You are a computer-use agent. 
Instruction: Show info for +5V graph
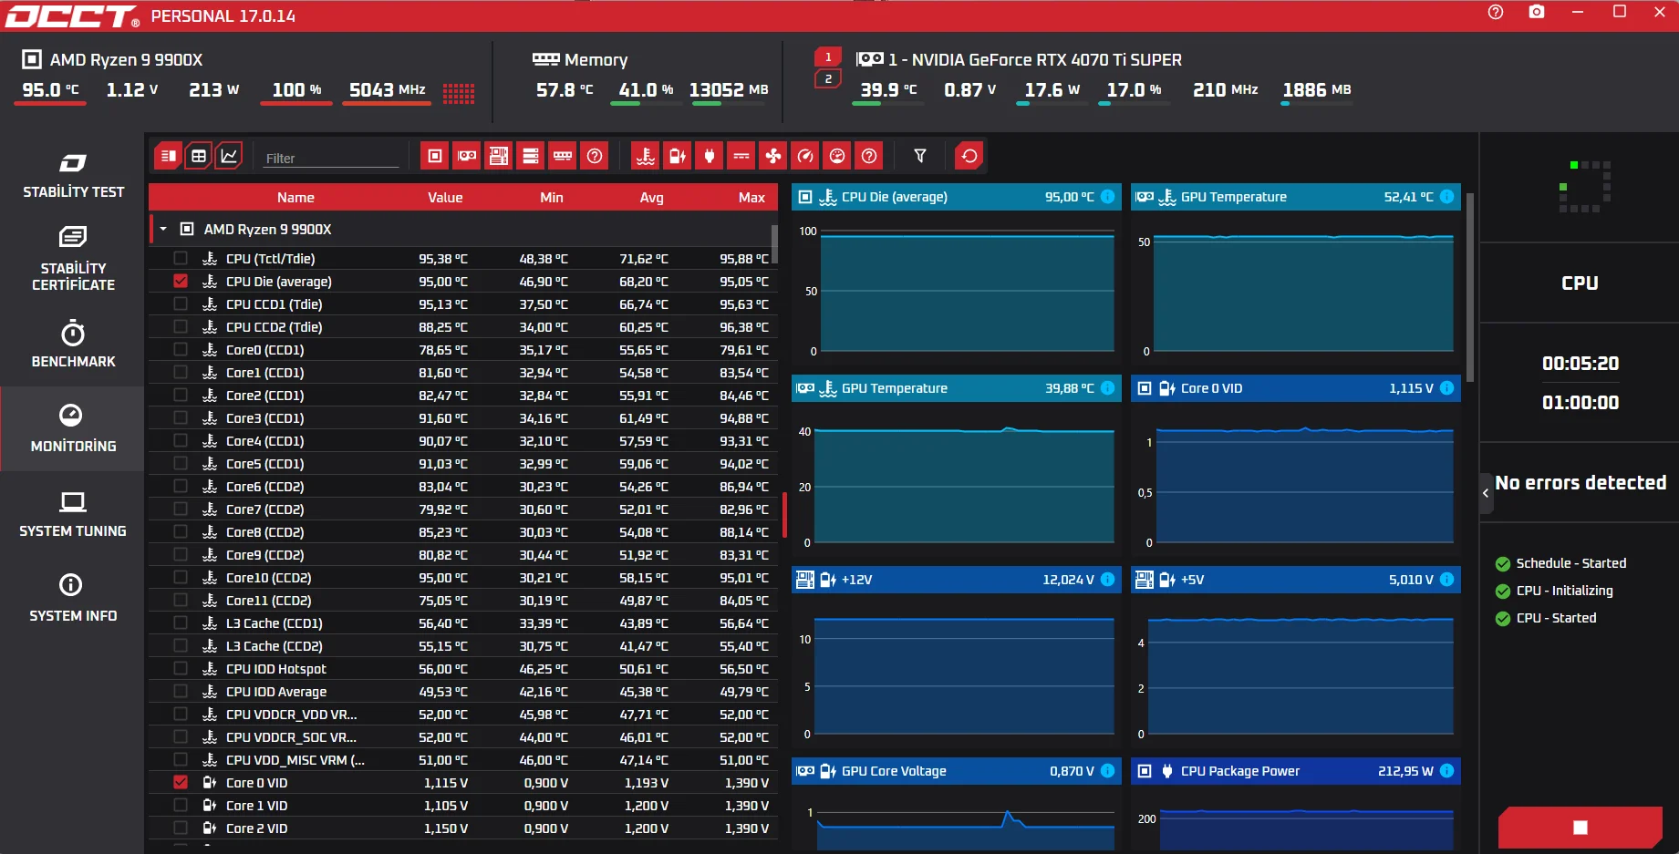[1446, 580]
